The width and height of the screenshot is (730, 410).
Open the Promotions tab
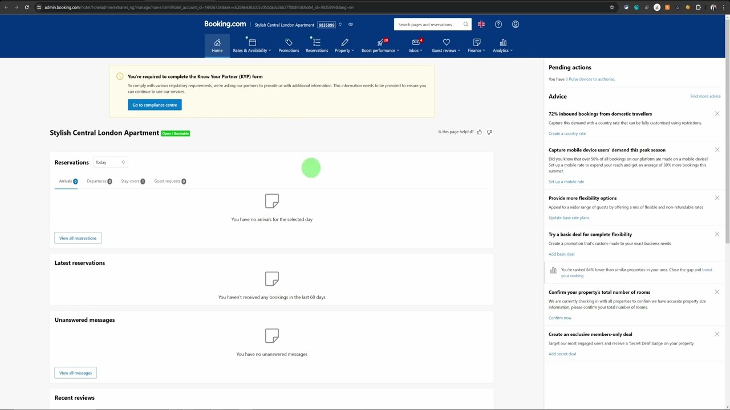click(x=289, y=46)
